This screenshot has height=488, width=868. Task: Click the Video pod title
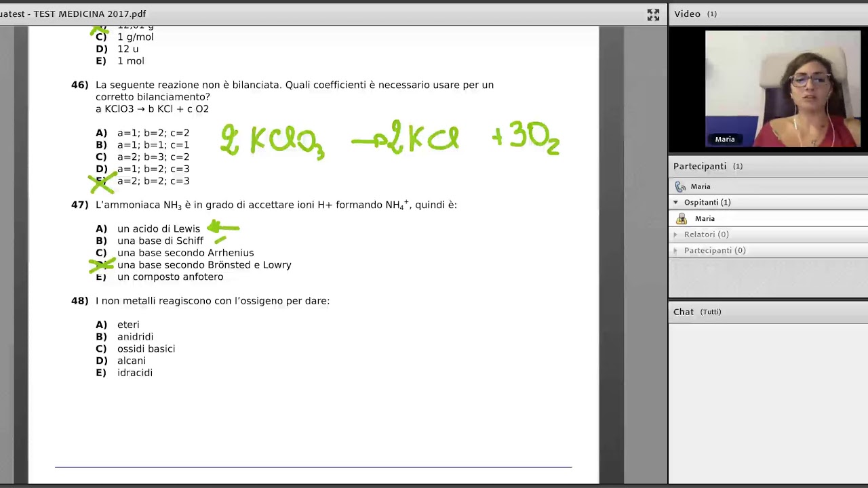pos(687,14)
